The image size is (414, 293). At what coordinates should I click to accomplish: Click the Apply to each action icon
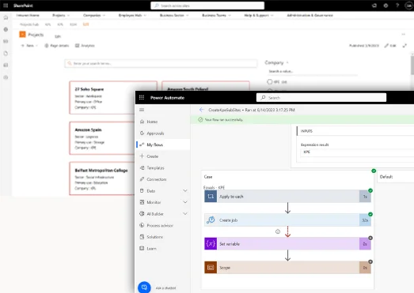(211, 197)
